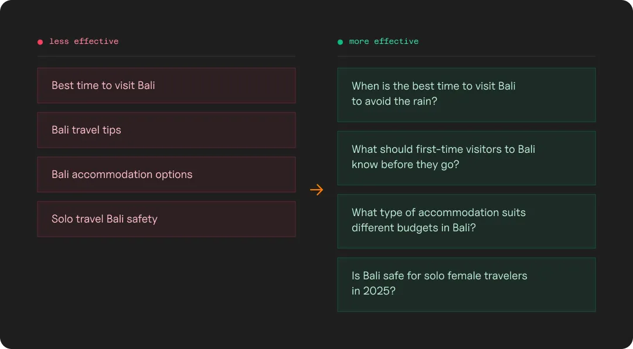Screen dimensions: 633x349
Task: Click the text 'in 2025?'
Action: coord(373,291)
